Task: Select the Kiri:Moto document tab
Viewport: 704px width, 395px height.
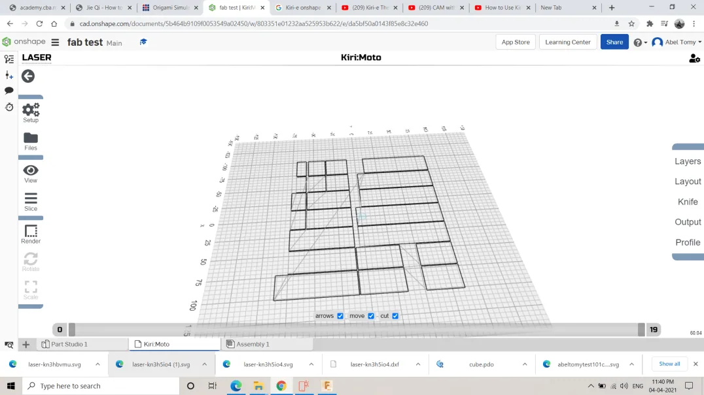Action: click(175, 344)
